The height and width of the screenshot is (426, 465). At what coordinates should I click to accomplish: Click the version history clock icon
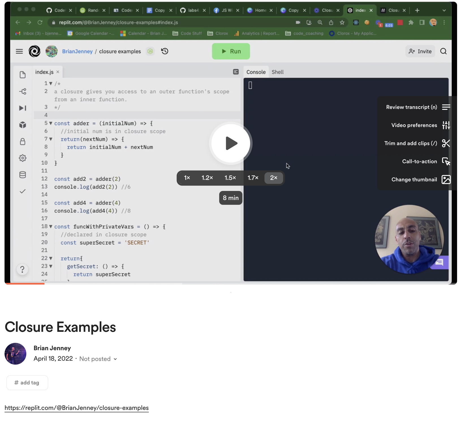point(165,51)
